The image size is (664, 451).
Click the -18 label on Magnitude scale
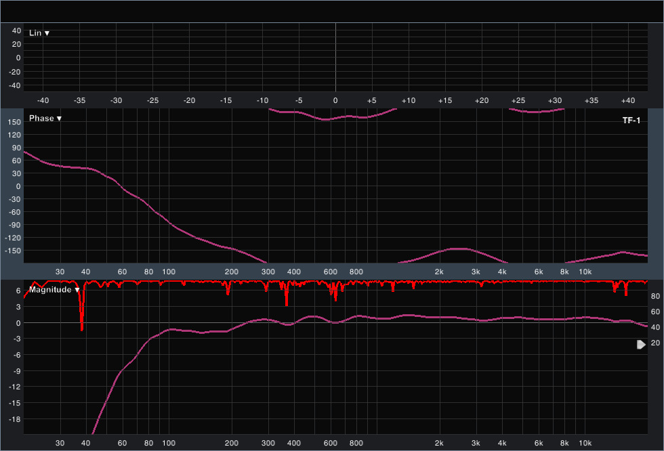coord(14,419)
